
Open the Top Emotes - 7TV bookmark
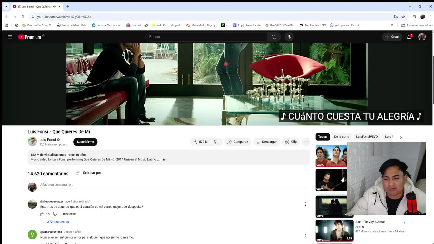pyautogui.click(x=313, y=25)
